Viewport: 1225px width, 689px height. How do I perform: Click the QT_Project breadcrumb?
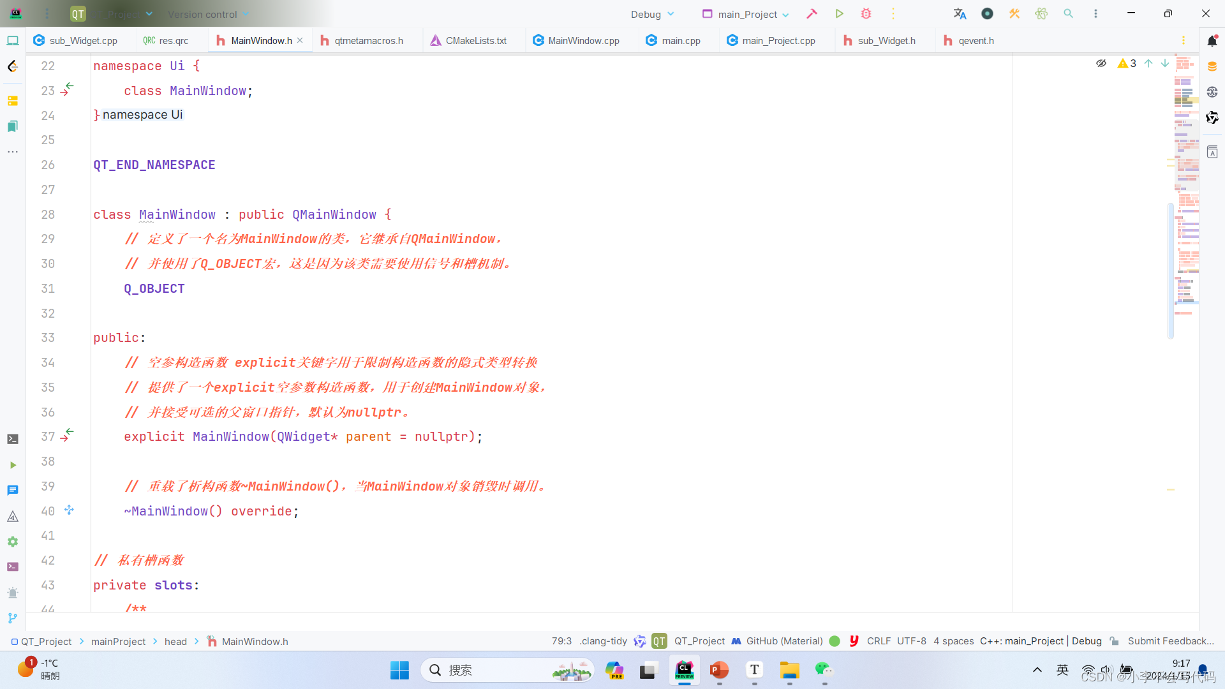pos(41,641)
